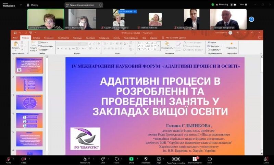Toggle strikethrough text formatting
The width and height of the screenshot is (274, 165).
tap(73, 48)
